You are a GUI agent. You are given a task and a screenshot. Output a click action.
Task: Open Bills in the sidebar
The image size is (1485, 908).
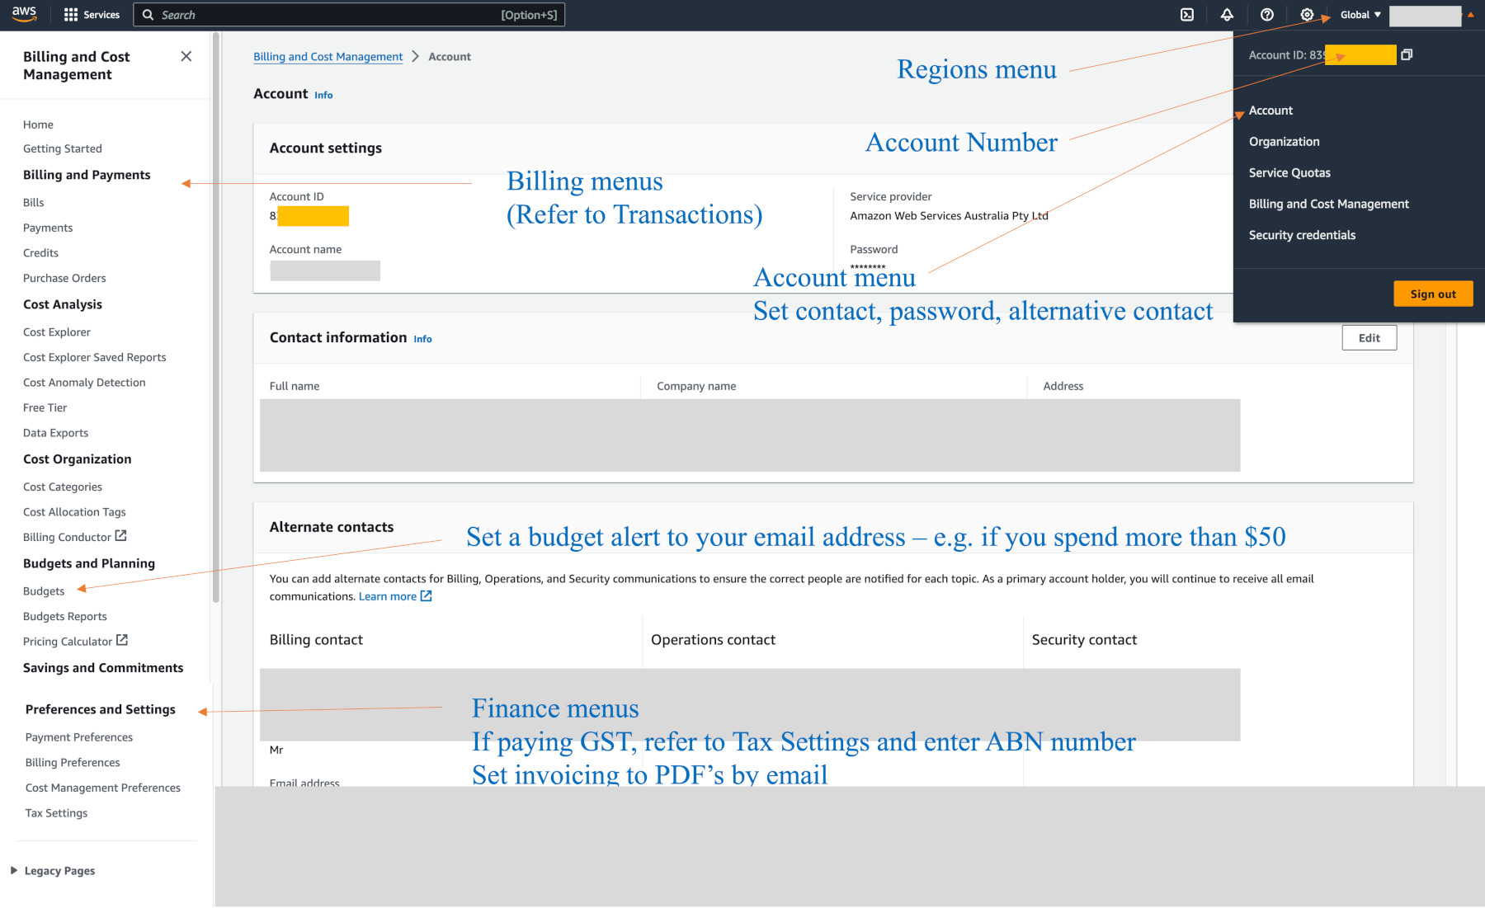tap(34, 203)
